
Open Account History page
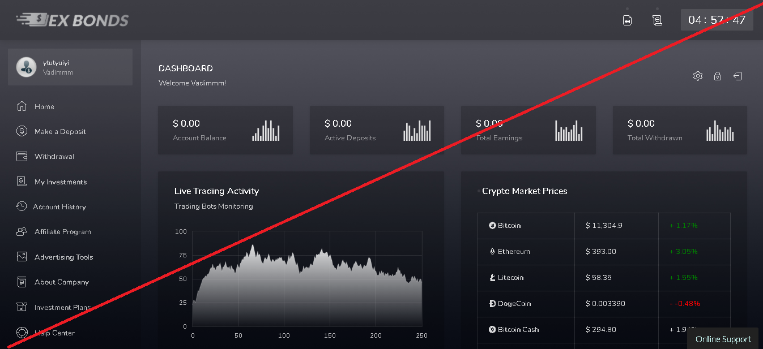pyautogui.click(x=59, y=207)
